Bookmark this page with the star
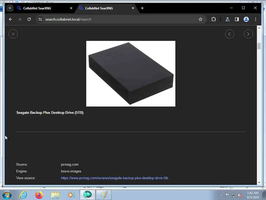Image resolution: width=266 pixels, height=200 pixels. point(201,19)
